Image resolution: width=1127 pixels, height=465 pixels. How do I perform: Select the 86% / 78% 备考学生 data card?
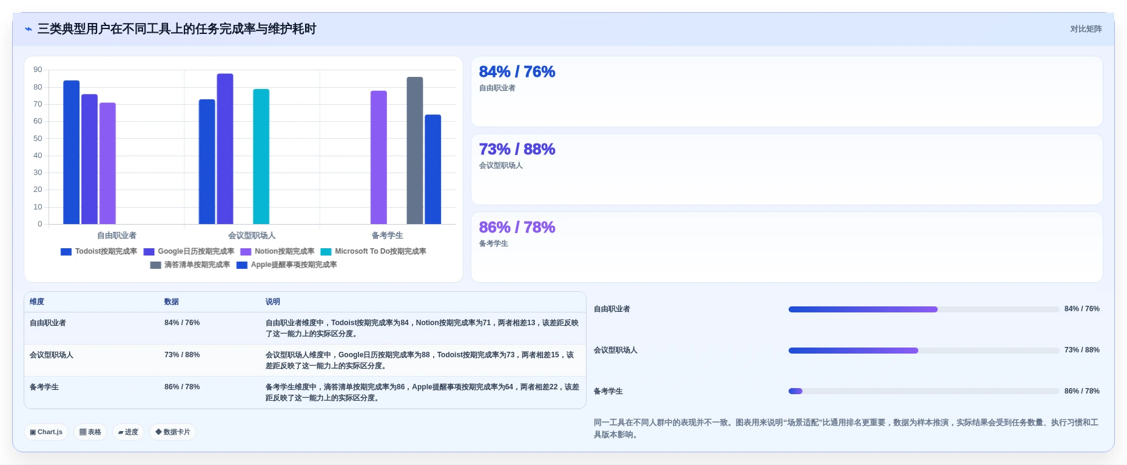(x=787, y=247)
